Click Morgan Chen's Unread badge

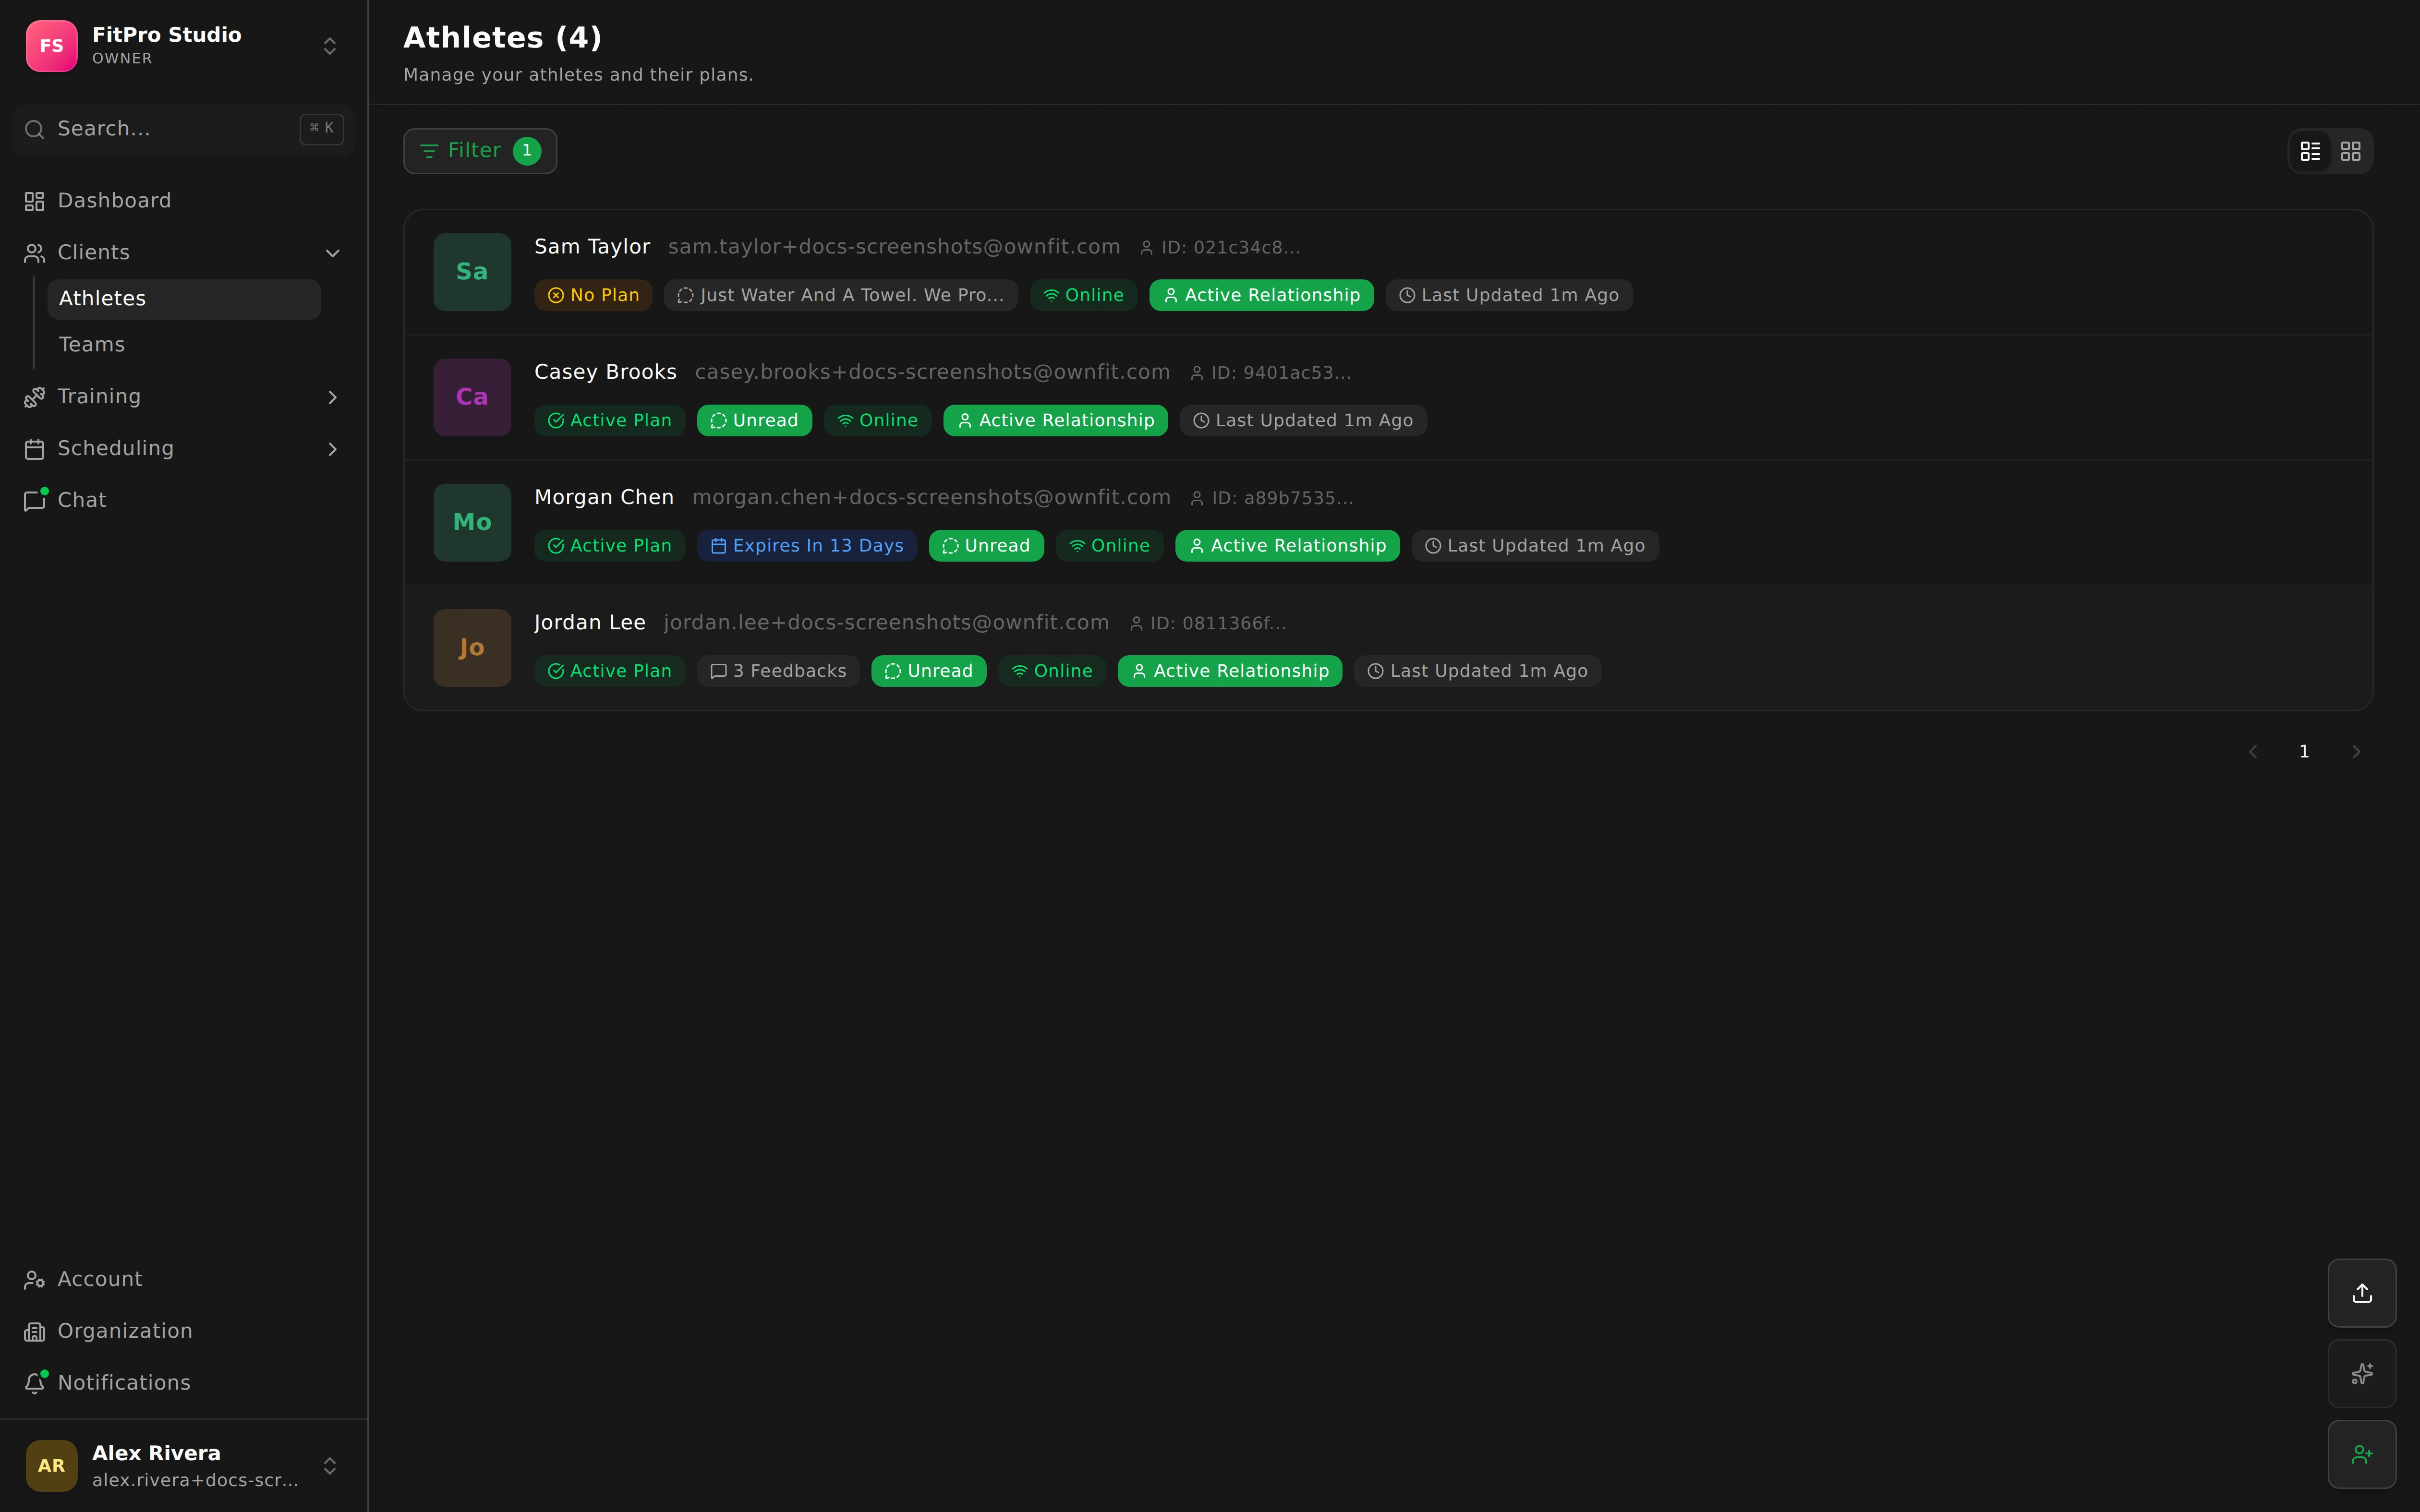pos(986,546)
